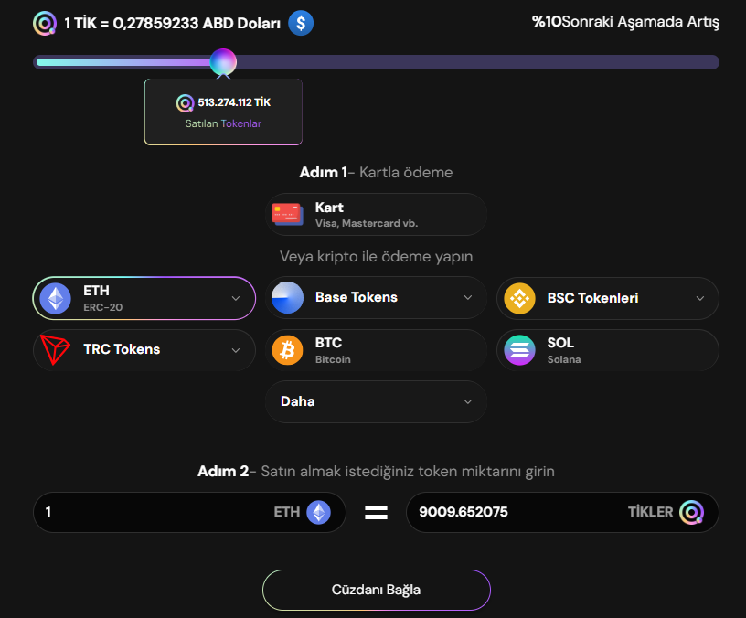Click the Binance BSC token icon

[x=520, y=298]
